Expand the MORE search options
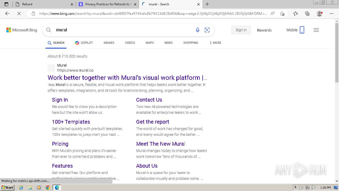 (215, 43)
